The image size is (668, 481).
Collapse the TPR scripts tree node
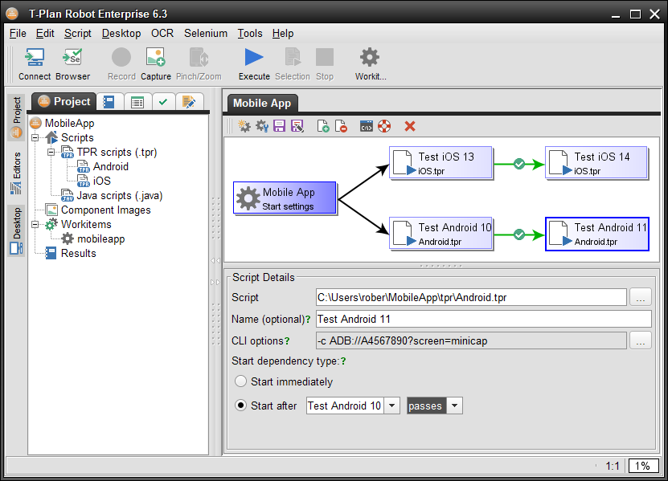click(50, 153)
